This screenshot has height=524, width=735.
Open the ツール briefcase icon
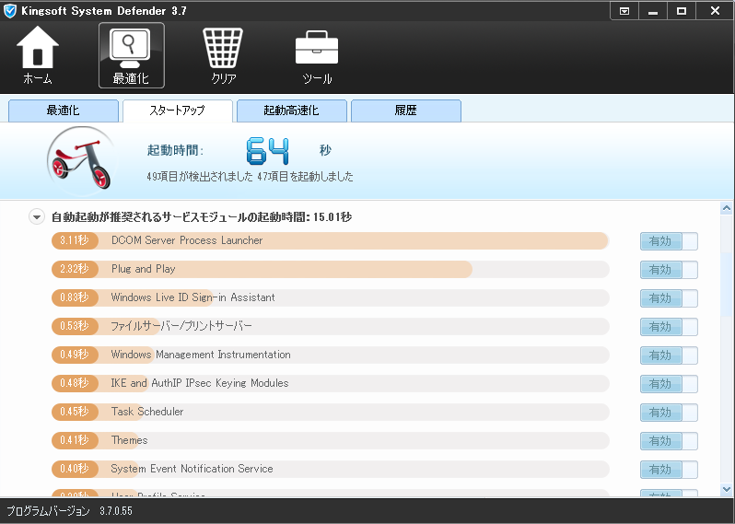(x=317, y=48)
